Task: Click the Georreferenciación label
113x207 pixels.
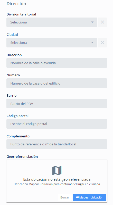Action: [22, 156]
